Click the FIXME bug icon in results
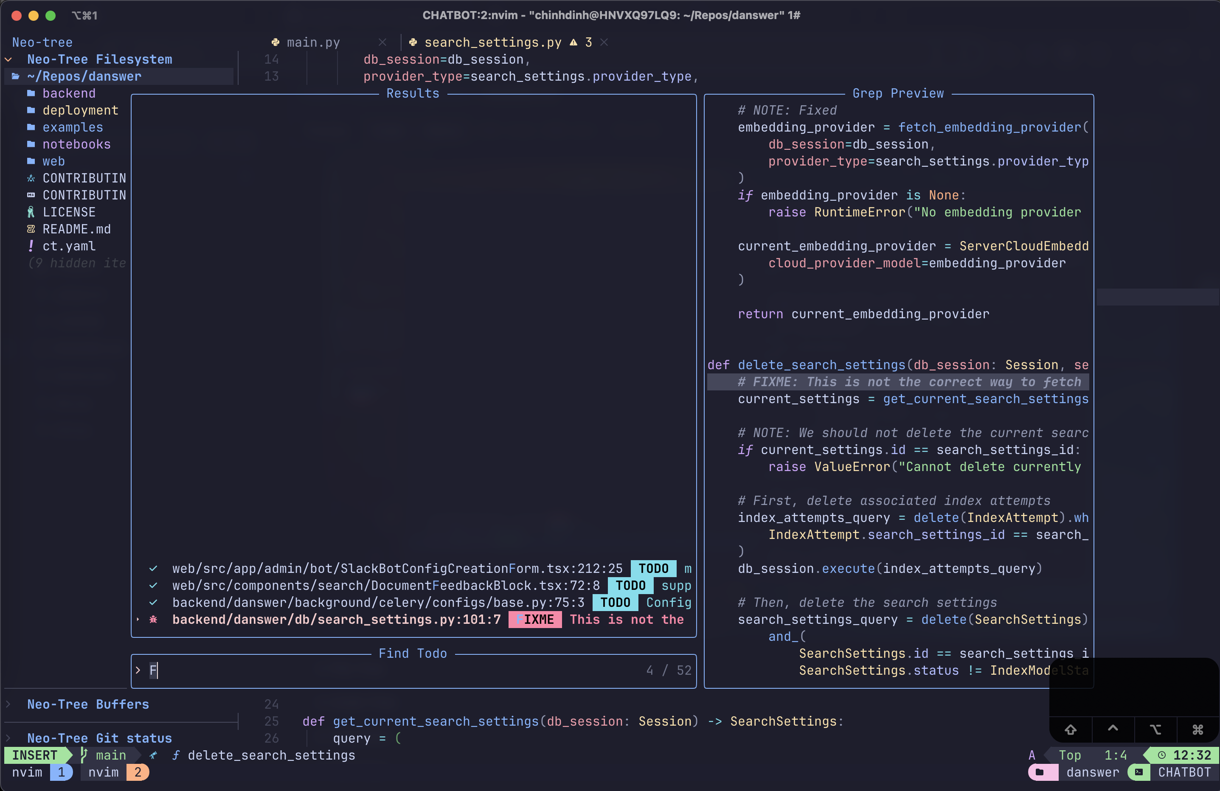This screenshot has width=1220, height=791. pos(153,620)
